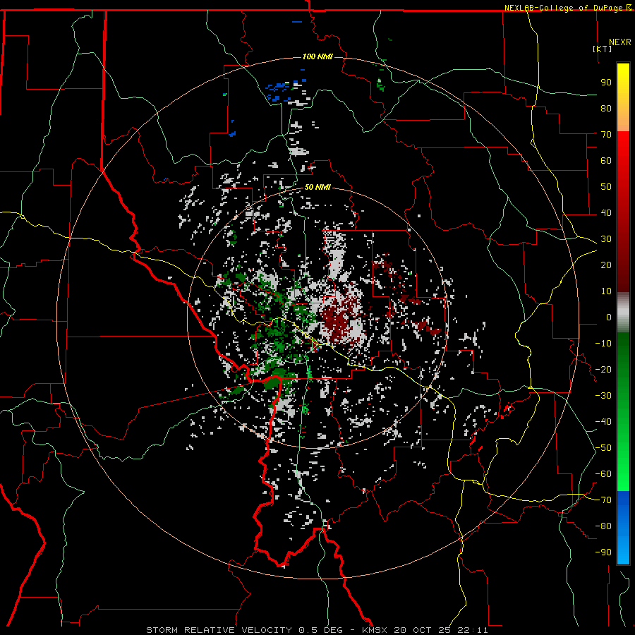Click the blue bottom segment of color bar
The width and height of the screenshot is (635, 635).
pos(623,528)
